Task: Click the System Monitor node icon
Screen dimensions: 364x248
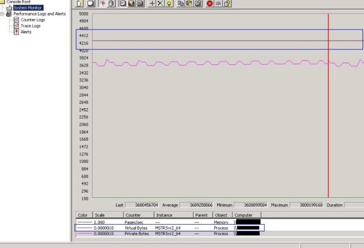Action: point(9,8)
